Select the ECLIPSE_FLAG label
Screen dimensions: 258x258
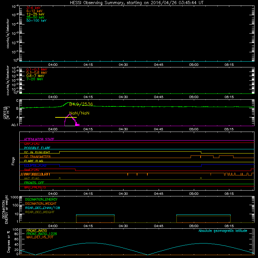35,165
